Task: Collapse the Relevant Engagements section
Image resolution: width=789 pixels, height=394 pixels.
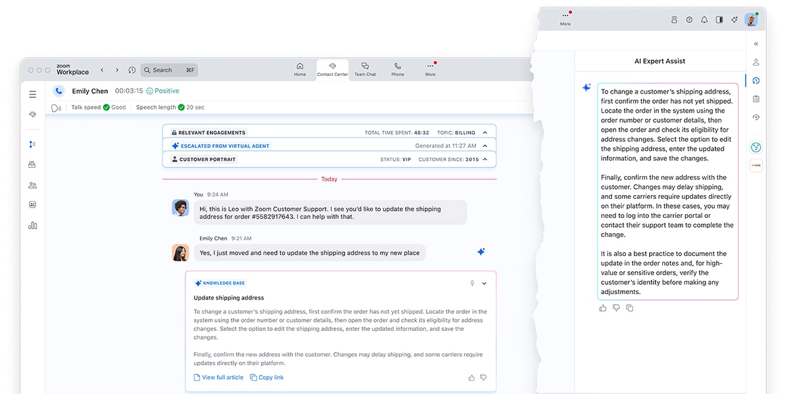Action: (x=485, y=133)
